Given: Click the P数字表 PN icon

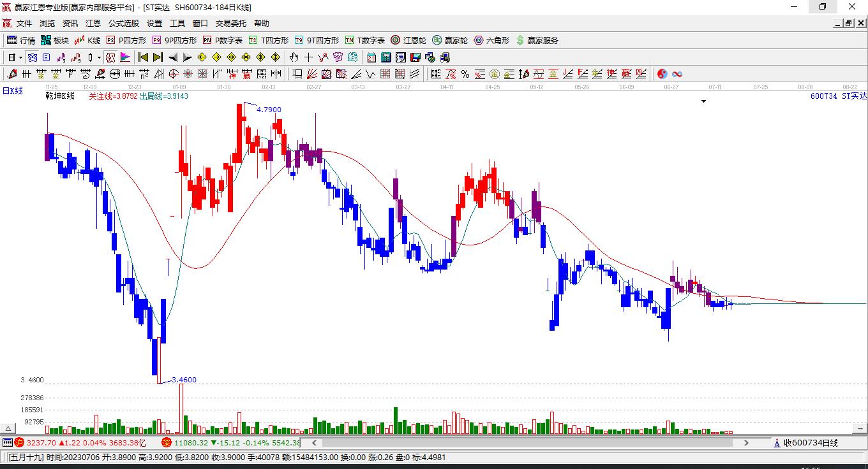Looking at the screenshot, I should coord(207,40).
